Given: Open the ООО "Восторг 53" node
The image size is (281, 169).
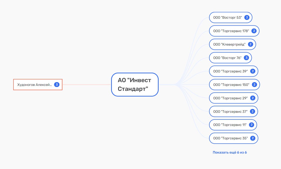Looking at the screenshot, I should coord(228,17).
